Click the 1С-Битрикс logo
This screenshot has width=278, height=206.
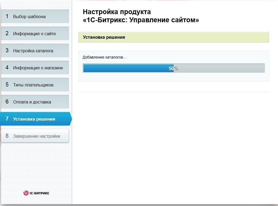click(x=36, y=193)
